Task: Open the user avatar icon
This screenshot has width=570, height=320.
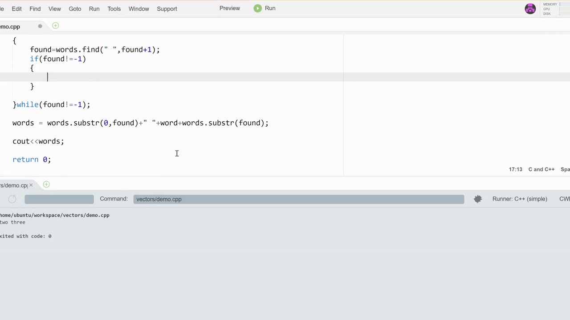Action: [530, 9]
